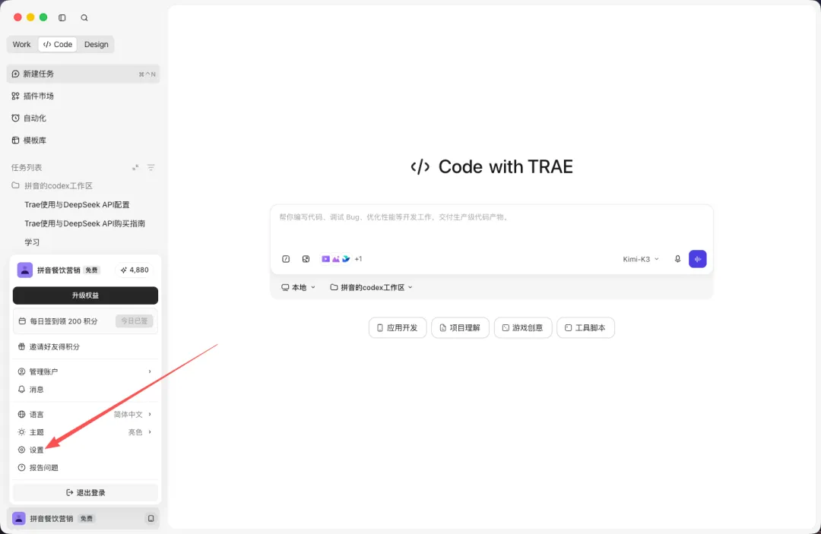Click the device icon in bottom account bar
This screenshot has width=821, height=534.
click(151, 518)
